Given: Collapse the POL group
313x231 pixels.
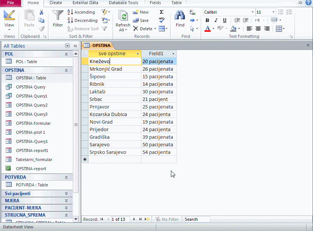Looking at the screenshot, I should pyautogui.click(x=66, y=54).
